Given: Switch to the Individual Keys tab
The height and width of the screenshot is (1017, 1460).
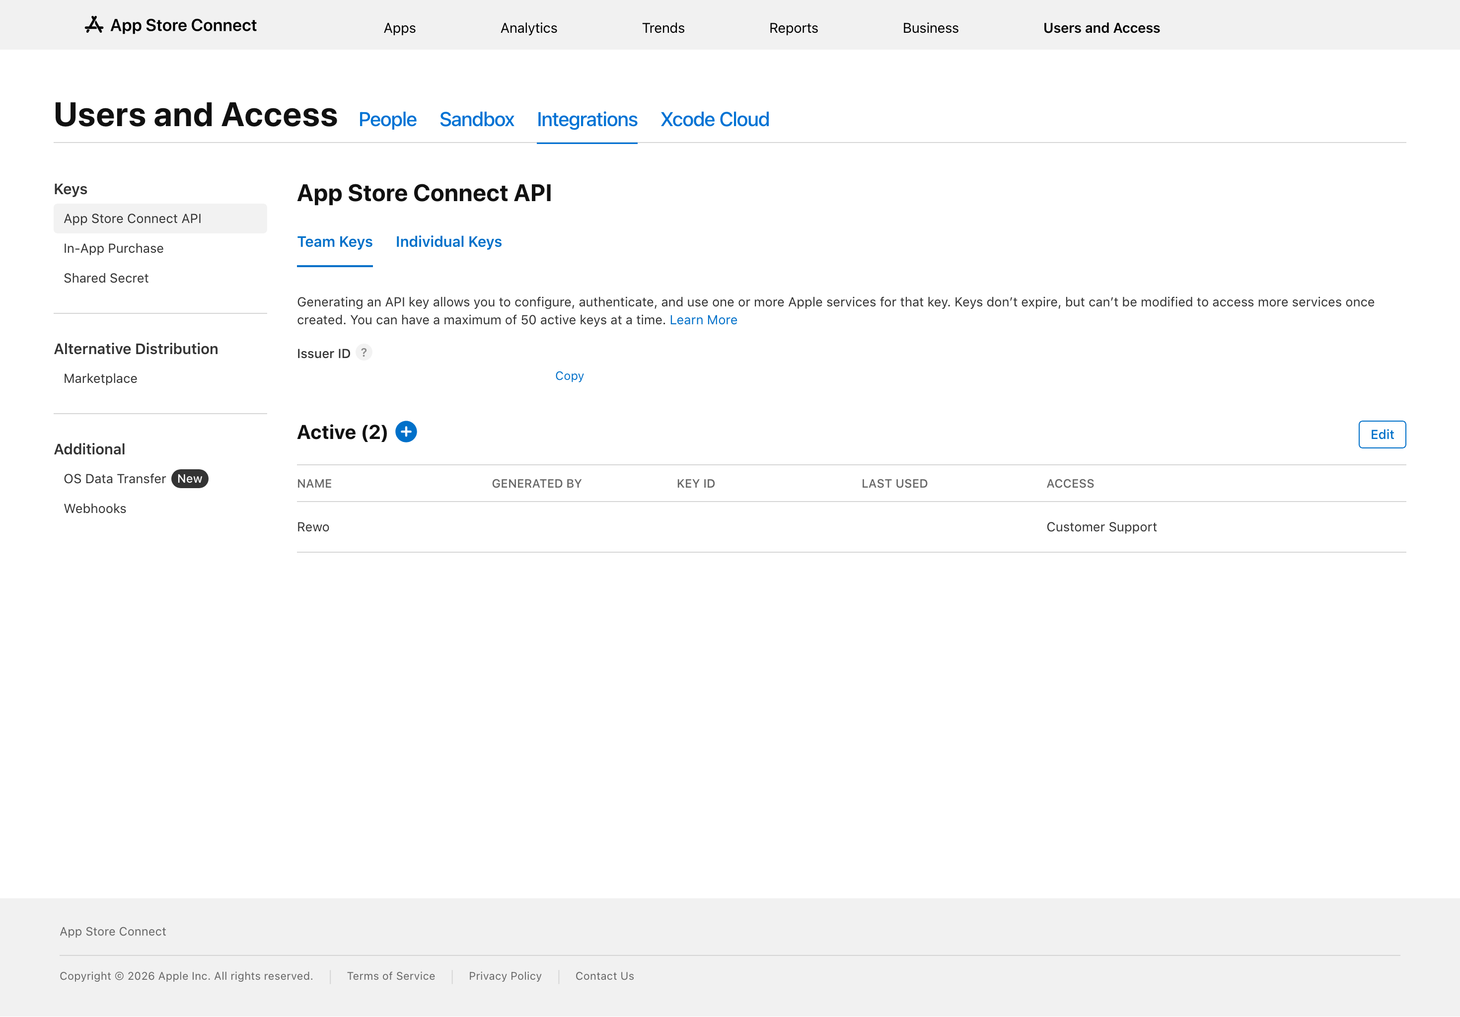Looking at the screenshot, I should pos(448,242).
